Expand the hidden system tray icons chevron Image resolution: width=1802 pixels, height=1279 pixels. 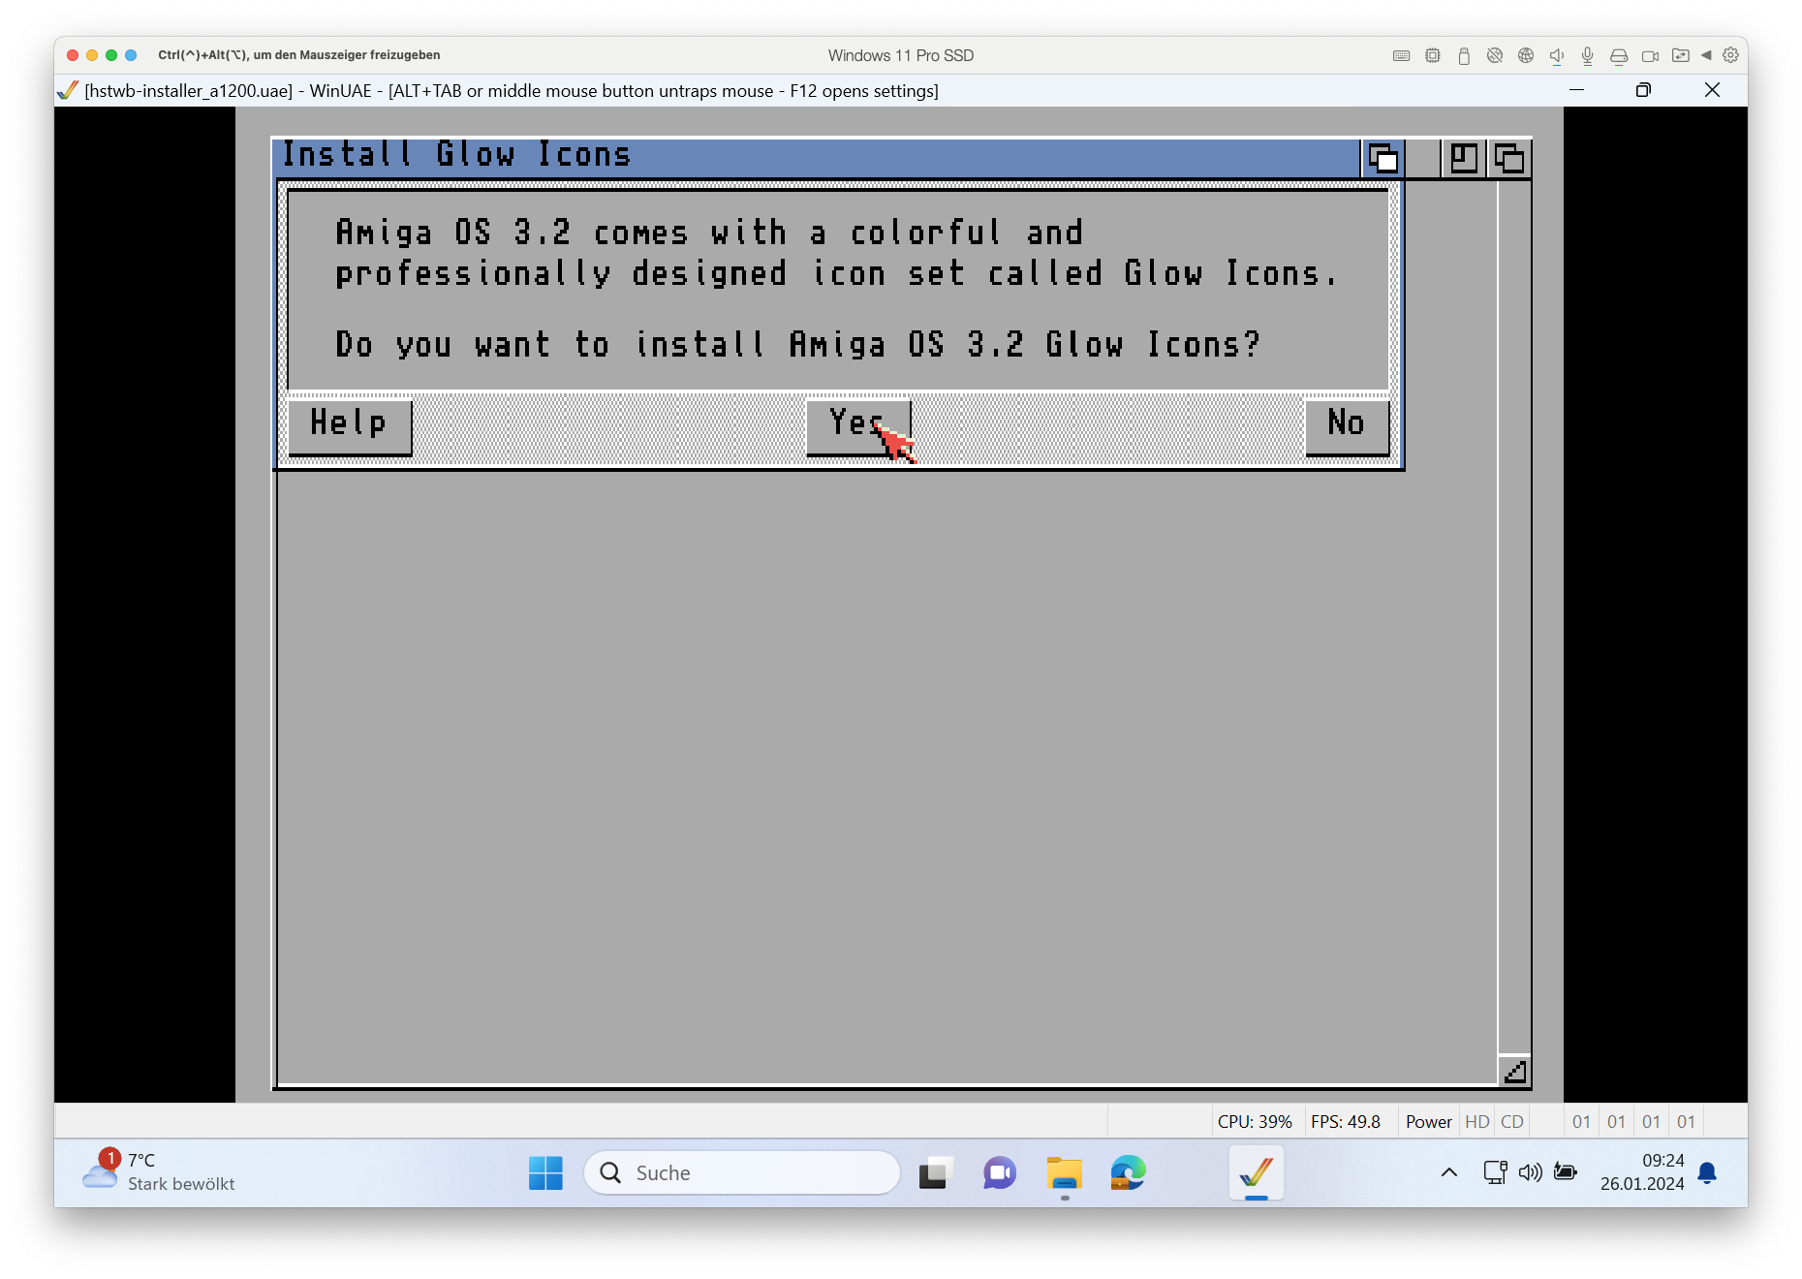pyautogui.click(x=1448, y=1172)
